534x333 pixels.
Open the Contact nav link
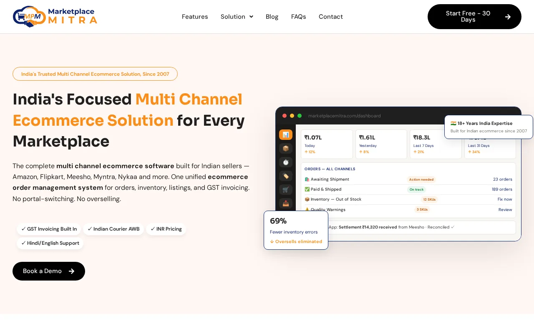331,17
